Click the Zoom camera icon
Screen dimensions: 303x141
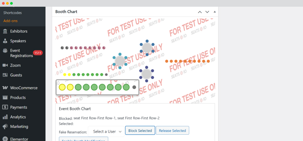[5, 65]
